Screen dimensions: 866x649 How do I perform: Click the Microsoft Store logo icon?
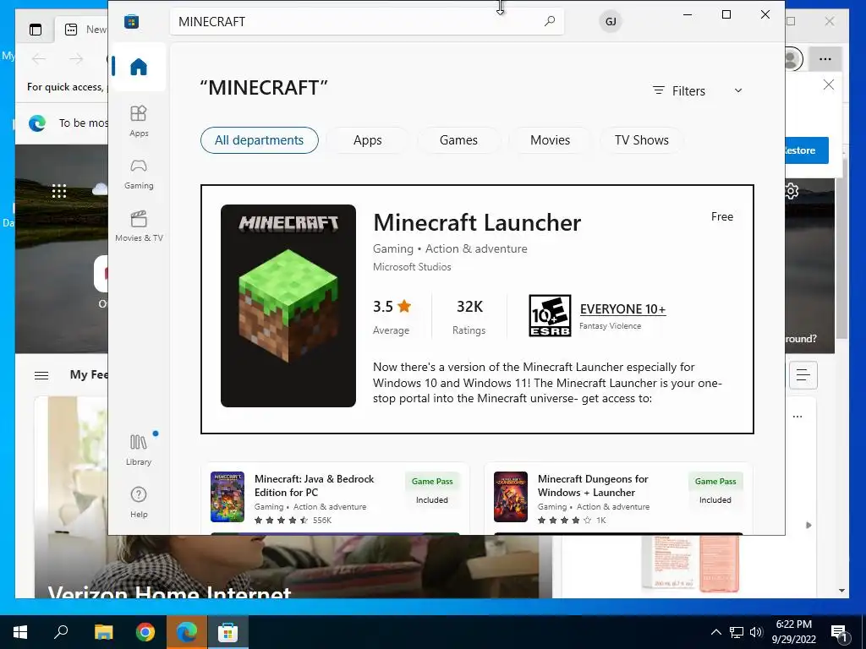[x=131, y=21]
